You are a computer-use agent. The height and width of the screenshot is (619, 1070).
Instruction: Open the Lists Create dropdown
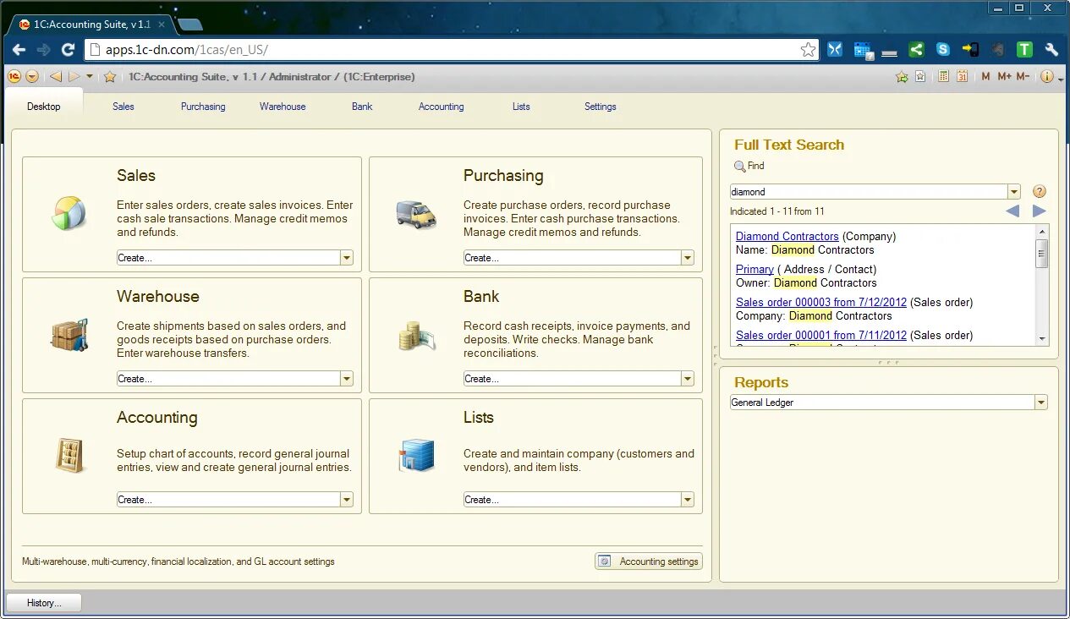(x=688, y=500)
